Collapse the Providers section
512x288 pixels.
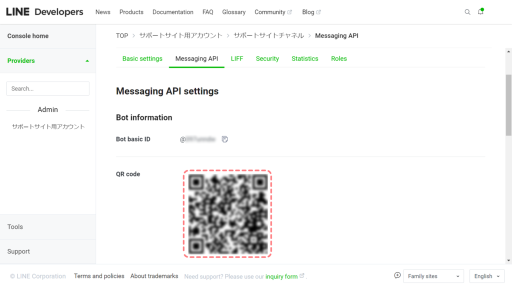pos(48,60)
